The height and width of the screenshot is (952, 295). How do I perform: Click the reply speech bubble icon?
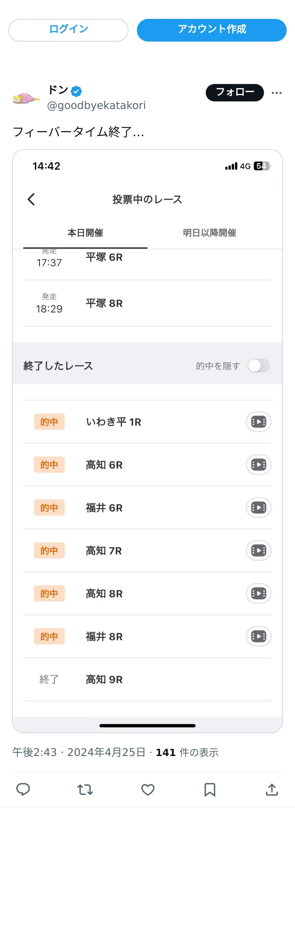(23, 789)
